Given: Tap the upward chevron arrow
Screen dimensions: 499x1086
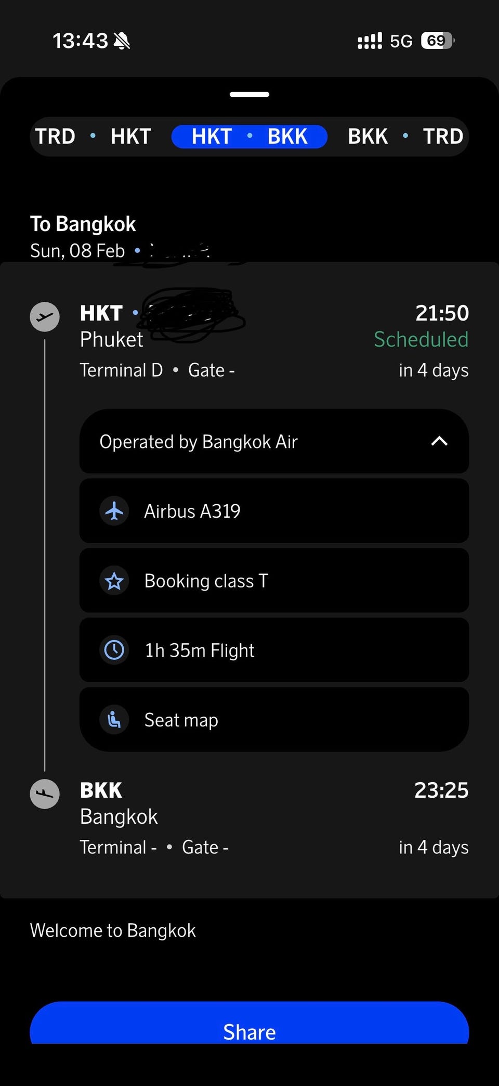Looking at the screenshot, I should (x=439, y=441).
